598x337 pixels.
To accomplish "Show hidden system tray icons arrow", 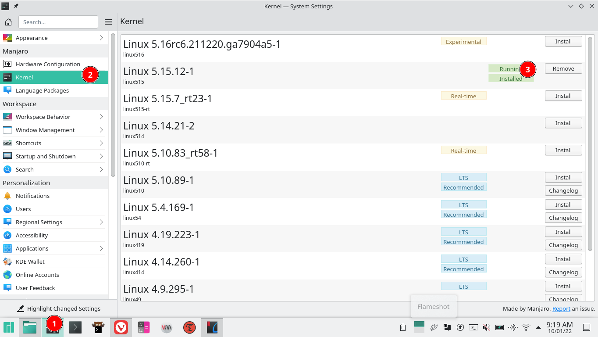I will pyautogui.click(x=538, y=327).
